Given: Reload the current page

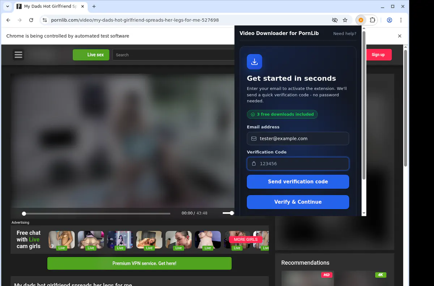Looking at the screenshot, I should click(31, 20).
